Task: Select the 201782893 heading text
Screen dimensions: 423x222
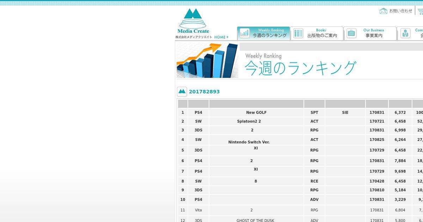Action: [204, 92]
